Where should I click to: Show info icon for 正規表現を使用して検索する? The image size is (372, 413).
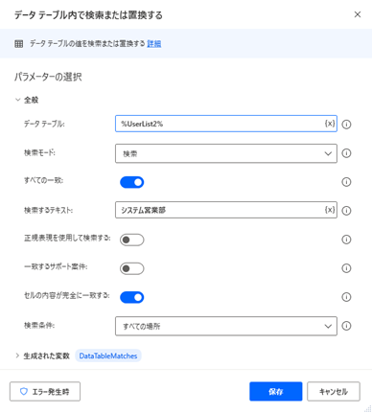click(346, 240)
